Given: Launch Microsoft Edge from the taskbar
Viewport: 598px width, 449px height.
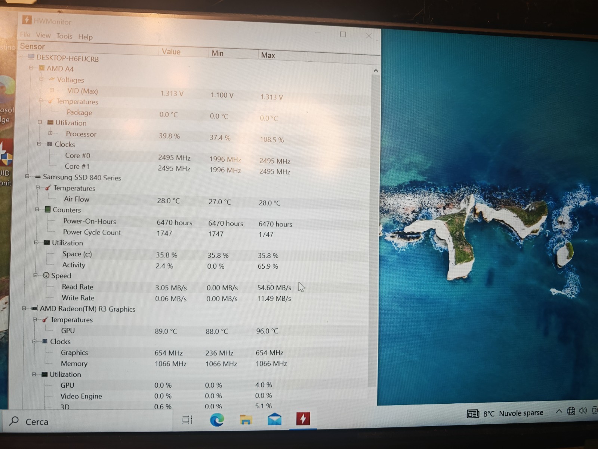Looking at the screenshot, I should coord(217,420).
